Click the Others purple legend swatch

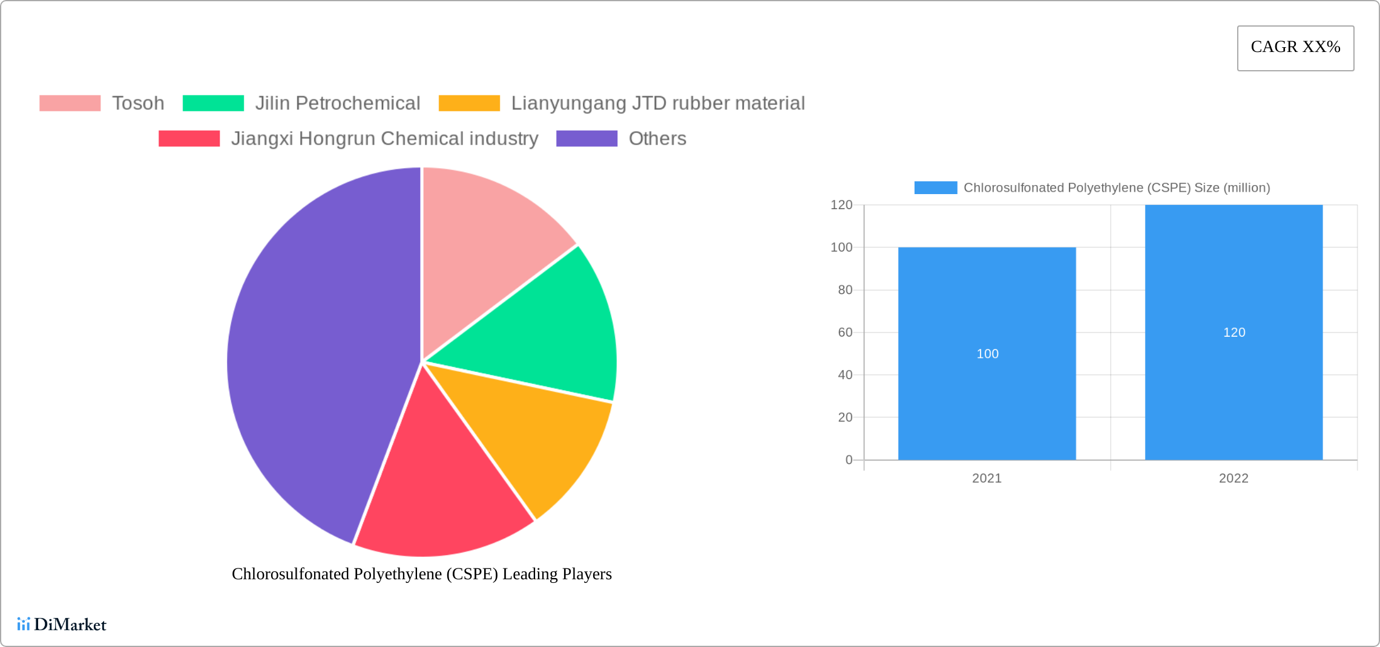coord(586,138)
